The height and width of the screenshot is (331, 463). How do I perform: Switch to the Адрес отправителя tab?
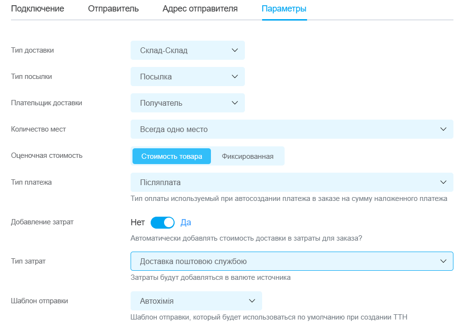(x=200, y=9)
